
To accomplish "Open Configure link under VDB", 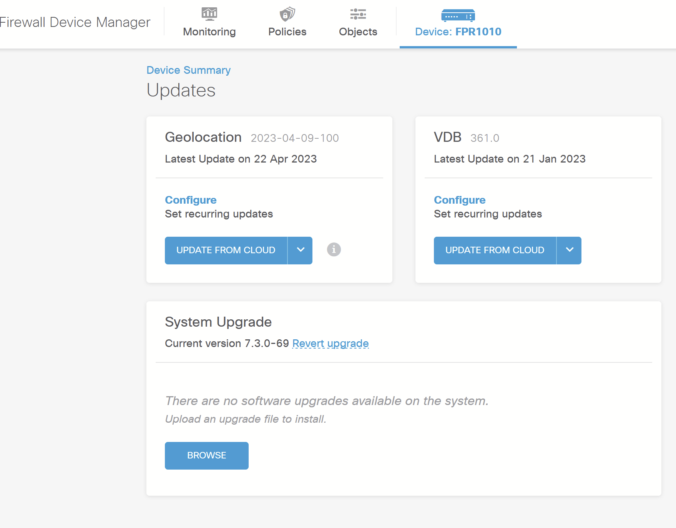I will (x=460, y=200).
